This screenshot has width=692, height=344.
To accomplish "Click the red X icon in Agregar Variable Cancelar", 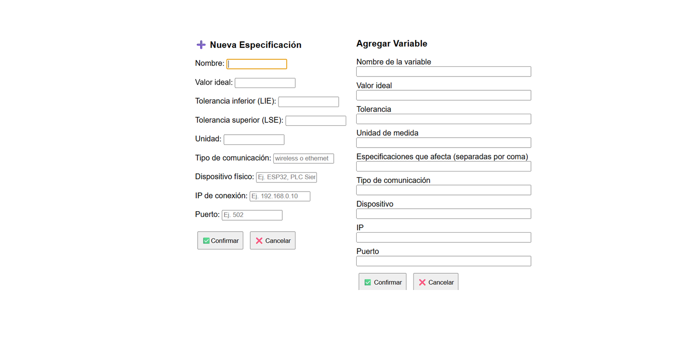I will (x=422, y=282).
